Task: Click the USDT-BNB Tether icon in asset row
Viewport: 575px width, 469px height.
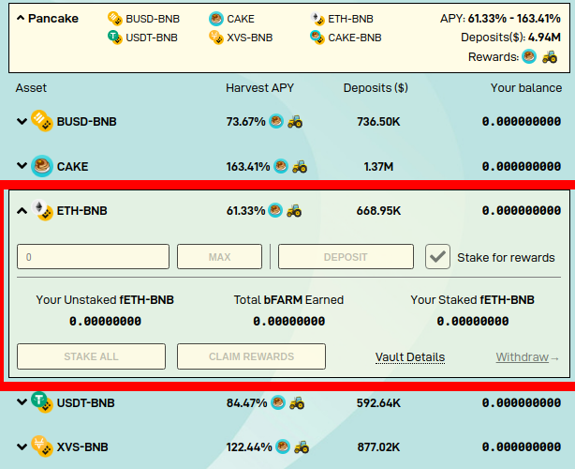Action: (x=42, y=402)
